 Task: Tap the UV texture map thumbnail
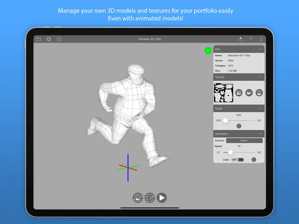point(224,93)
